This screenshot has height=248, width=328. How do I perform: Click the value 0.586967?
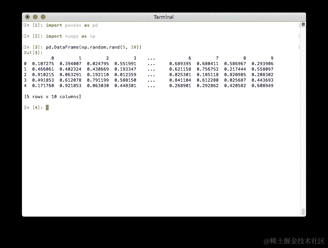pos(235,64)
